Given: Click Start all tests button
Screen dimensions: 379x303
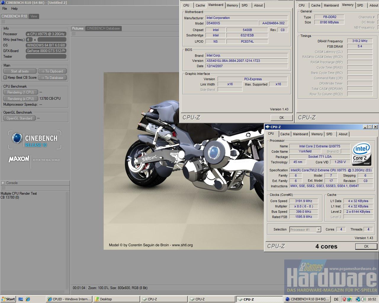Looking at the screenshot, I should tap(20, 71).
